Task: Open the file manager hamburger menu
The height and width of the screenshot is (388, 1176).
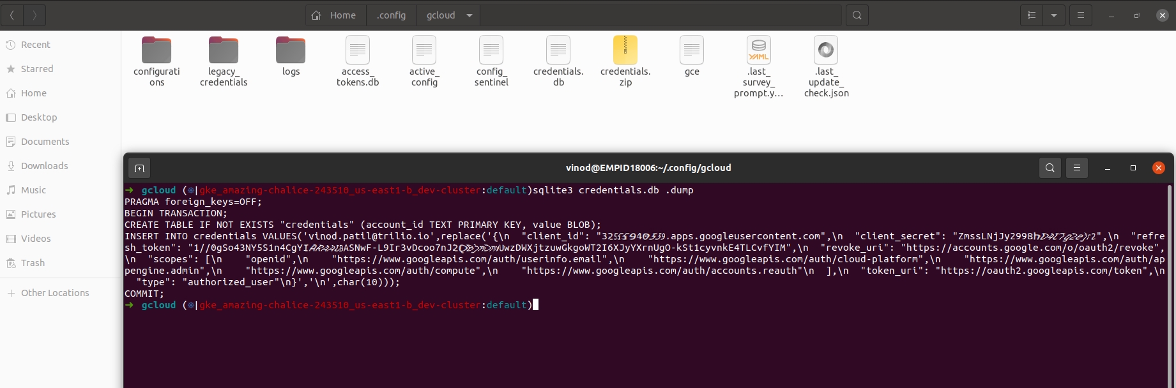Action: click(x=1080, y=15)
